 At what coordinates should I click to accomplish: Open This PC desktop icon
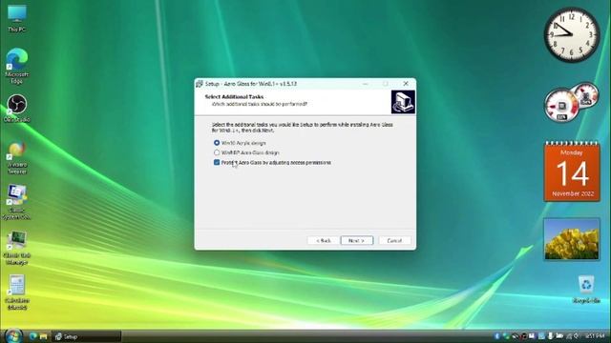click(17, 18)
